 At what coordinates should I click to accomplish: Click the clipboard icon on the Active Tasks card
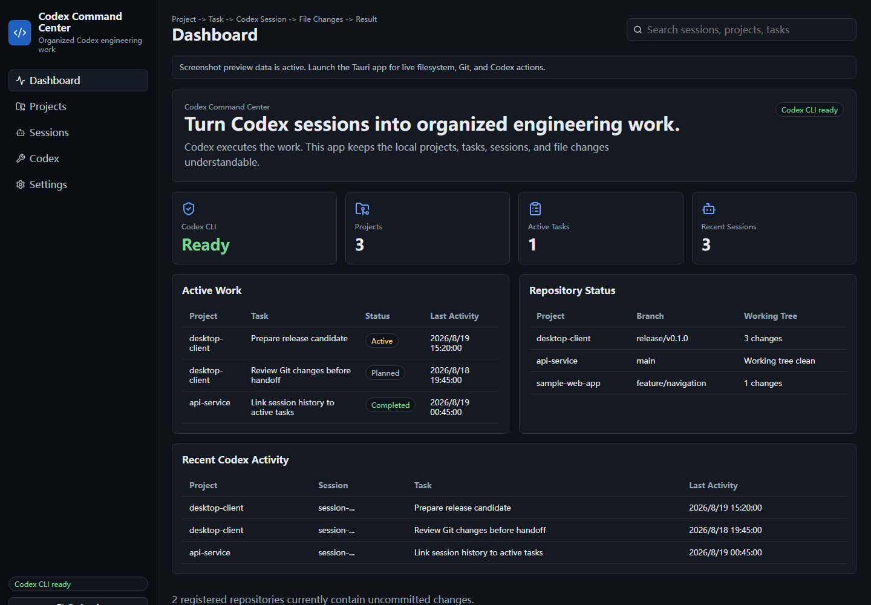pos(535,209)
